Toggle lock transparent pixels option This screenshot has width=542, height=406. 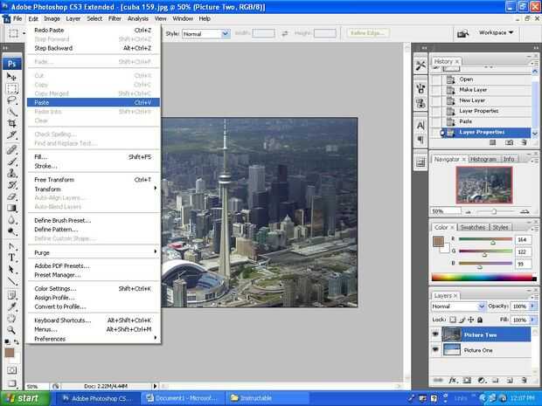(455, 320)
